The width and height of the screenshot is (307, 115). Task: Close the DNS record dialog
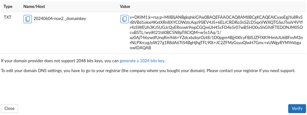[x=10, y=109]
